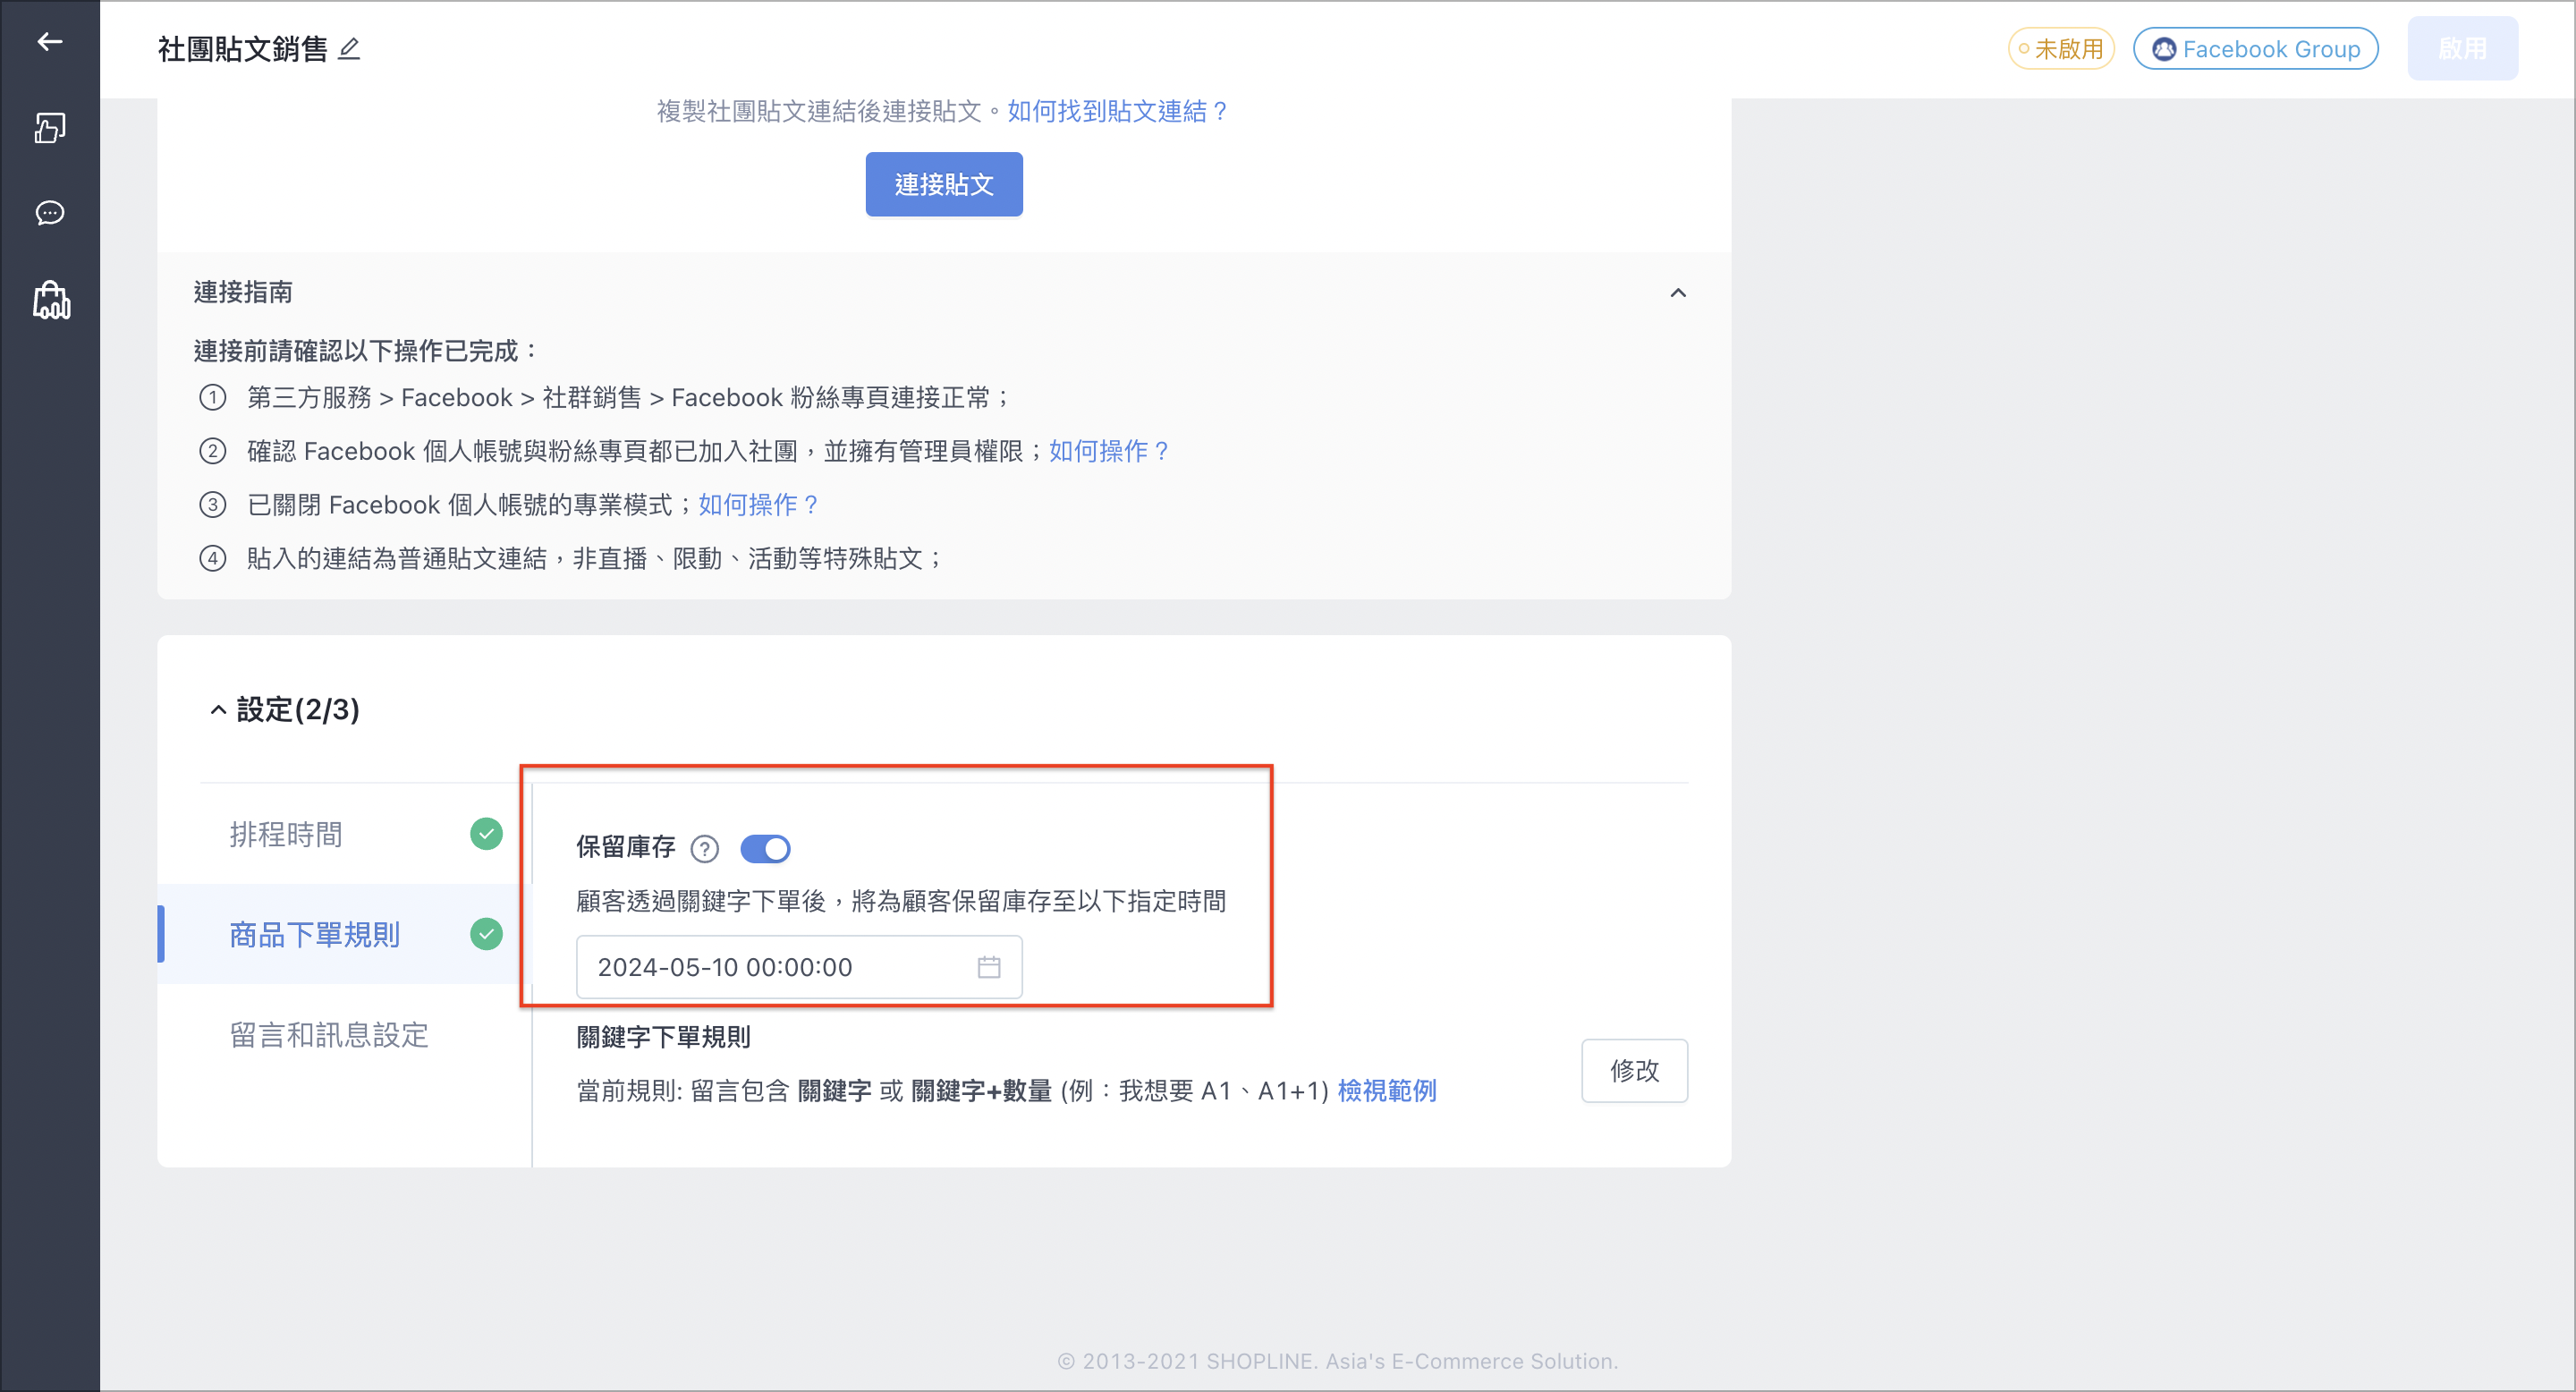Go back with the left arrow icon
Viewport: 2576px width, 1392px height.
pyautogui.click(x=49, y=42)
